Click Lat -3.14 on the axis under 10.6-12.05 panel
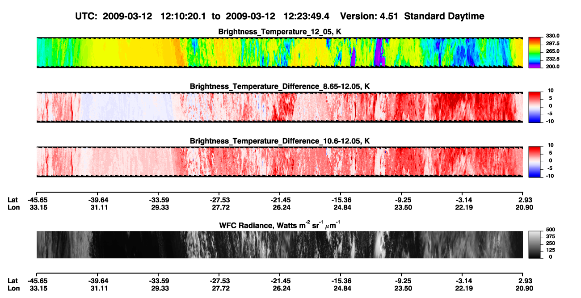581x298 pixels. point(464,200)
